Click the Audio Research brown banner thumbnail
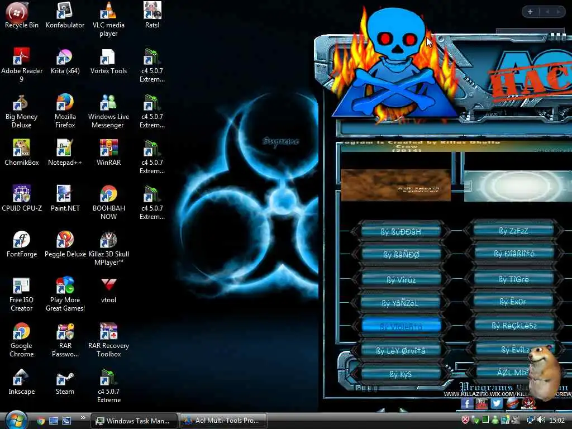Viewport: 572px width, 429px height. [395, 185]
